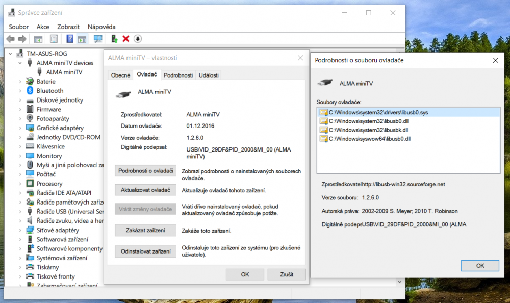This screenshot has width=510, height=303.
Task: Click the red X uninstall device toolbar icon
Action: tap(125, 39)
